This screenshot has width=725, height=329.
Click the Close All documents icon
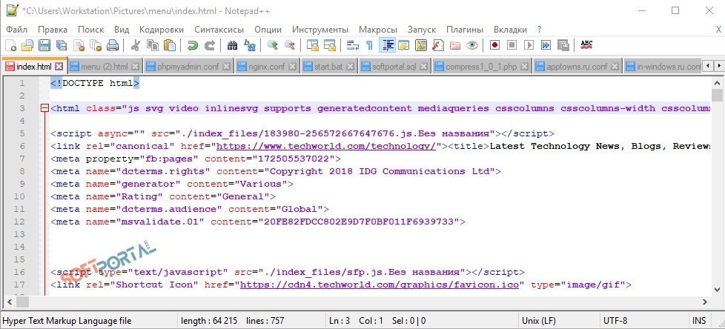(96, 45)
